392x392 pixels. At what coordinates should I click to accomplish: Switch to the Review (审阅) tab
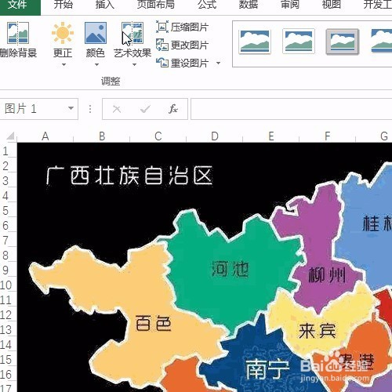pyautogui.click(x=289, y=5)
